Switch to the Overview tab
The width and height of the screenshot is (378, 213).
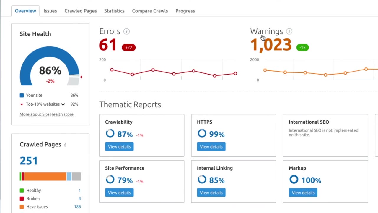click(x=25, y=11)
